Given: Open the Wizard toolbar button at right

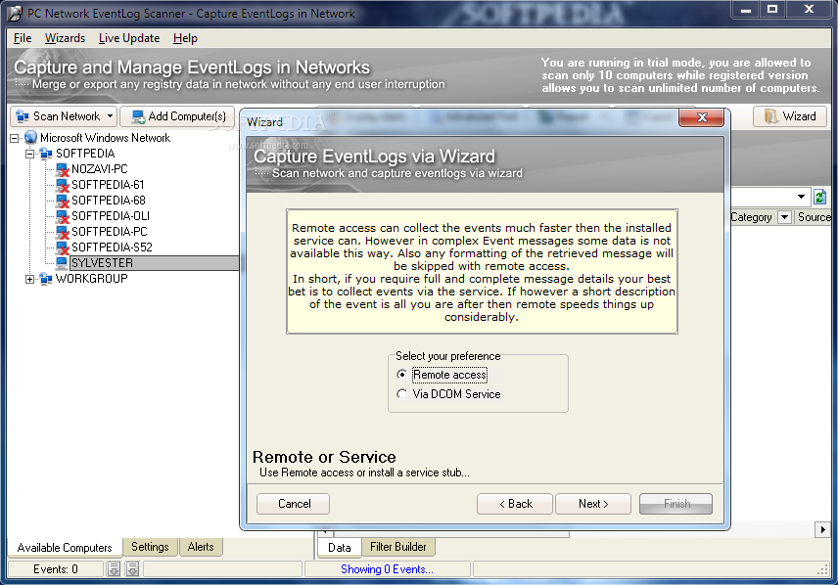Looking at the screenshot, I should [x=789, y=116].
